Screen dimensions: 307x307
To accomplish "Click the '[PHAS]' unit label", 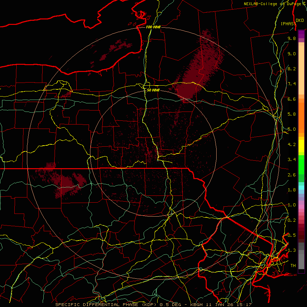I will pos(288,24).
